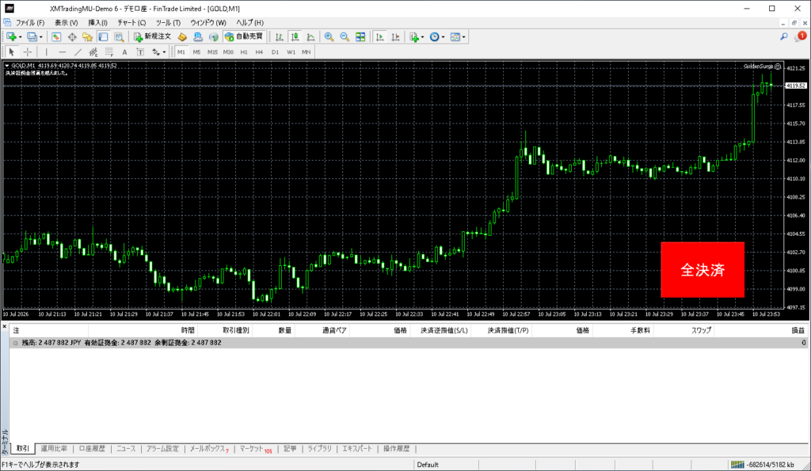This screenshot has height=471, width=811.
Task: Select the H1 timeframe
Action: coord(244,51)
